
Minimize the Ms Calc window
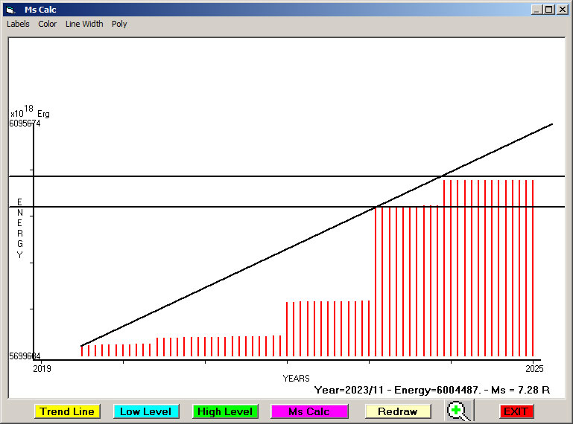536,10
